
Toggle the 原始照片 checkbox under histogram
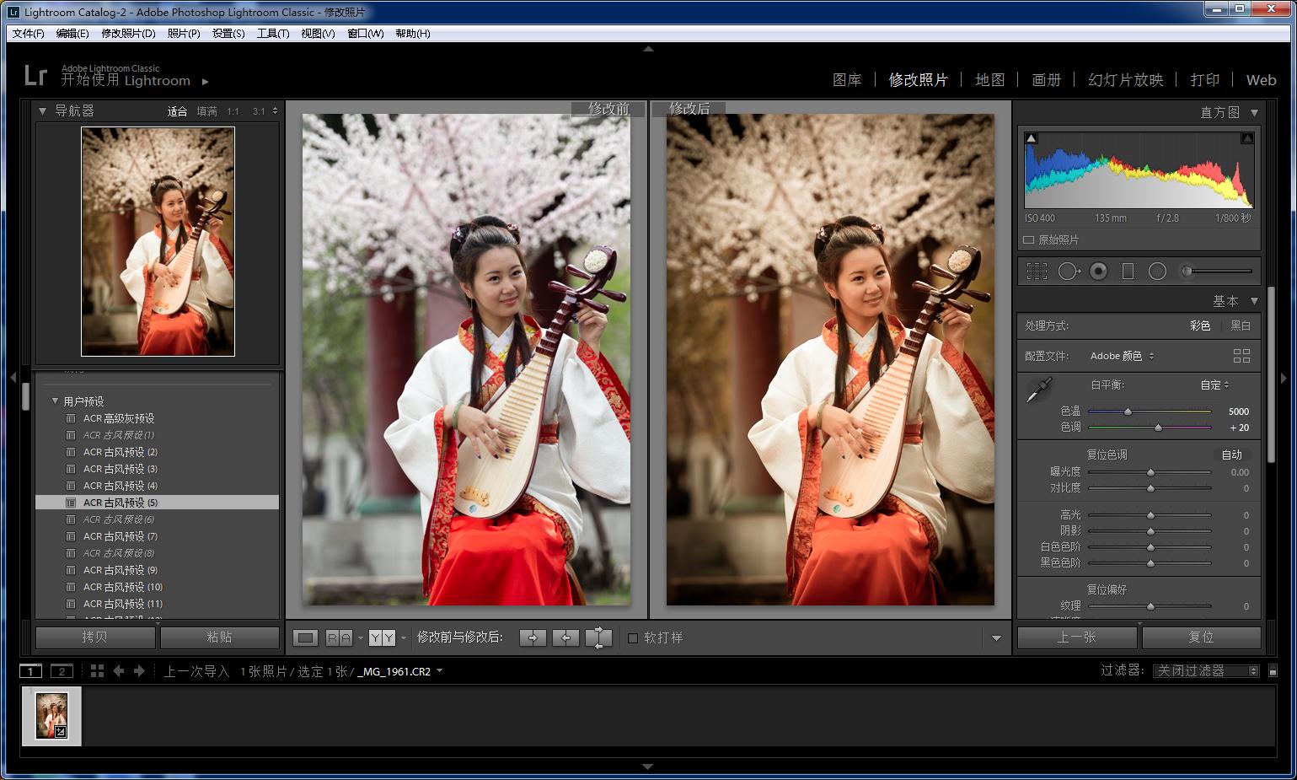click(x=1030, y=239)
